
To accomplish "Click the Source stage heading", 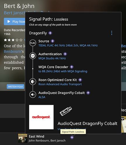I will [44, 41].
